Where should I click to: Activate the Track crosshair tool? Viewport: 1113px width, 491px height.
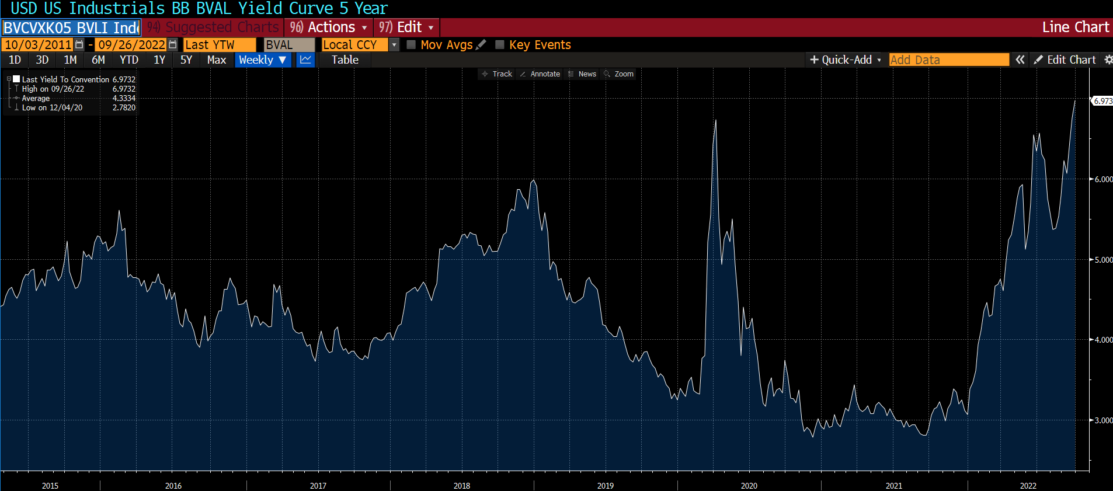[x=496, y=74]
